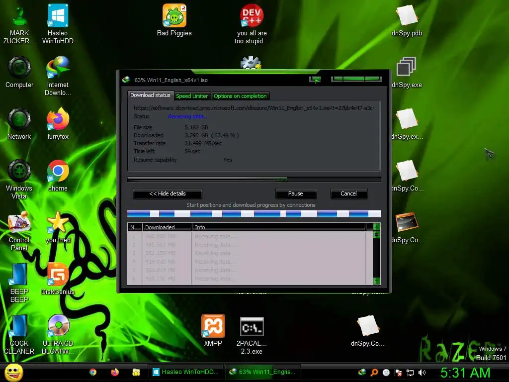The image size is (509, 382).
Task: Collapse dialog with Hide details button
Action: click(x=168, y=193)
